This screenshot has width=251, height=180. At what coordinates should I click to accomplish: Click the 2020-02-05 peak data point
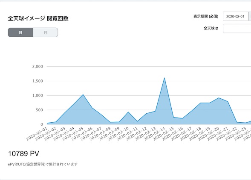coord(83,94)
